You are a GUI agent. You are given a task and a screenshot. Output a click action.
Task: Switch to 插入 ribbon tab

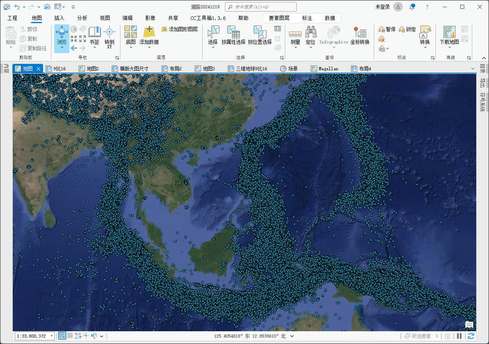59,18
